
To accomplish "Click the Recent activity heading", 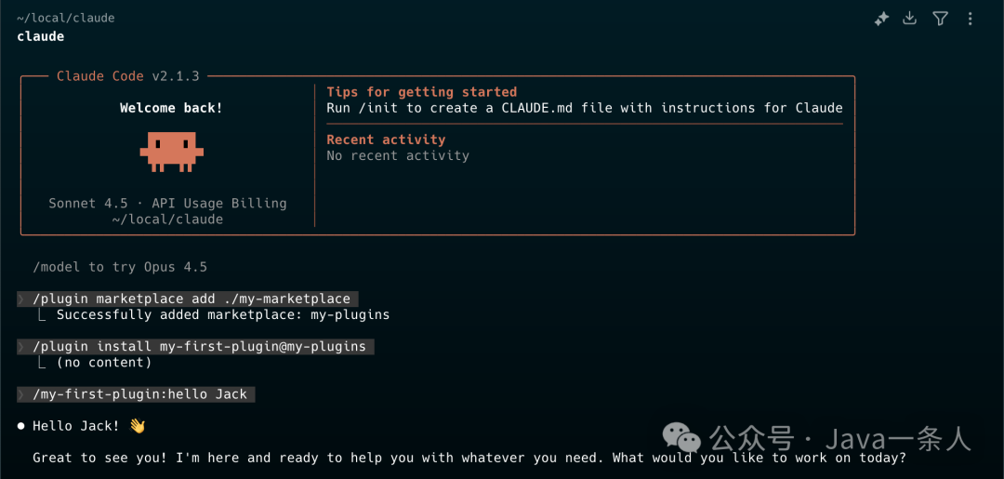I will coord(386,140).
